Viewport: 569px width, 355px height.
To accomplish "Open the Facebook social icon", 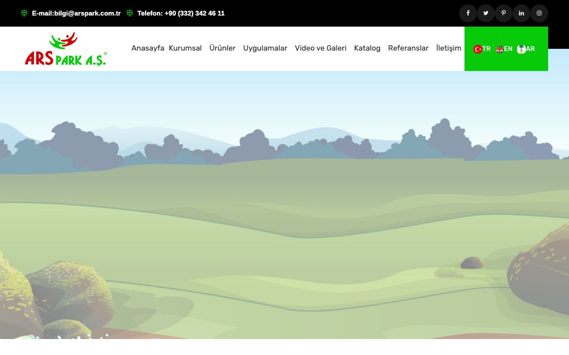I will (468, 13).
